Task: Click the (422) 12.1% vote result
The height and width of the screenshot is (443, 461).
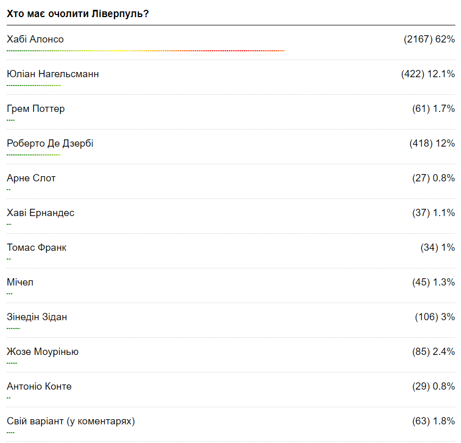Action: click(x=428, y=74)
